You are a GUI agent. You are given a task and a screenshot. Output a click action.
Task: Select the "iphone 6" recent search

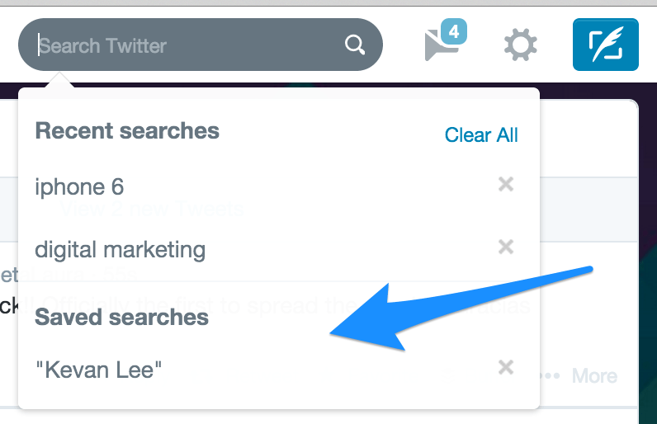point(79,186)
